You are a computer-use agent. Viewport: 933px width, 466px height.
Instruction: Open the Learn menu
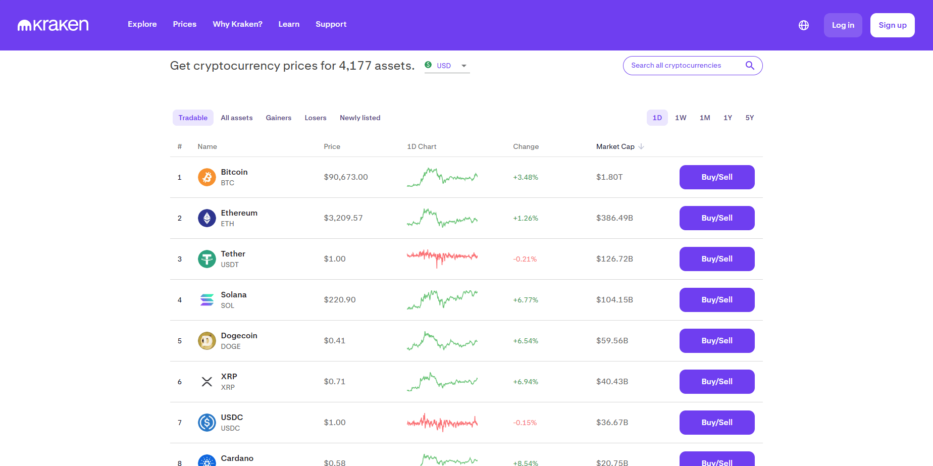click(x=289, y=24)
